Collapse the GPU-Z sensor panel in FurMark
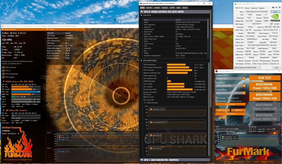The width and height of the screenshot is (282, 164). pos(48,29)
